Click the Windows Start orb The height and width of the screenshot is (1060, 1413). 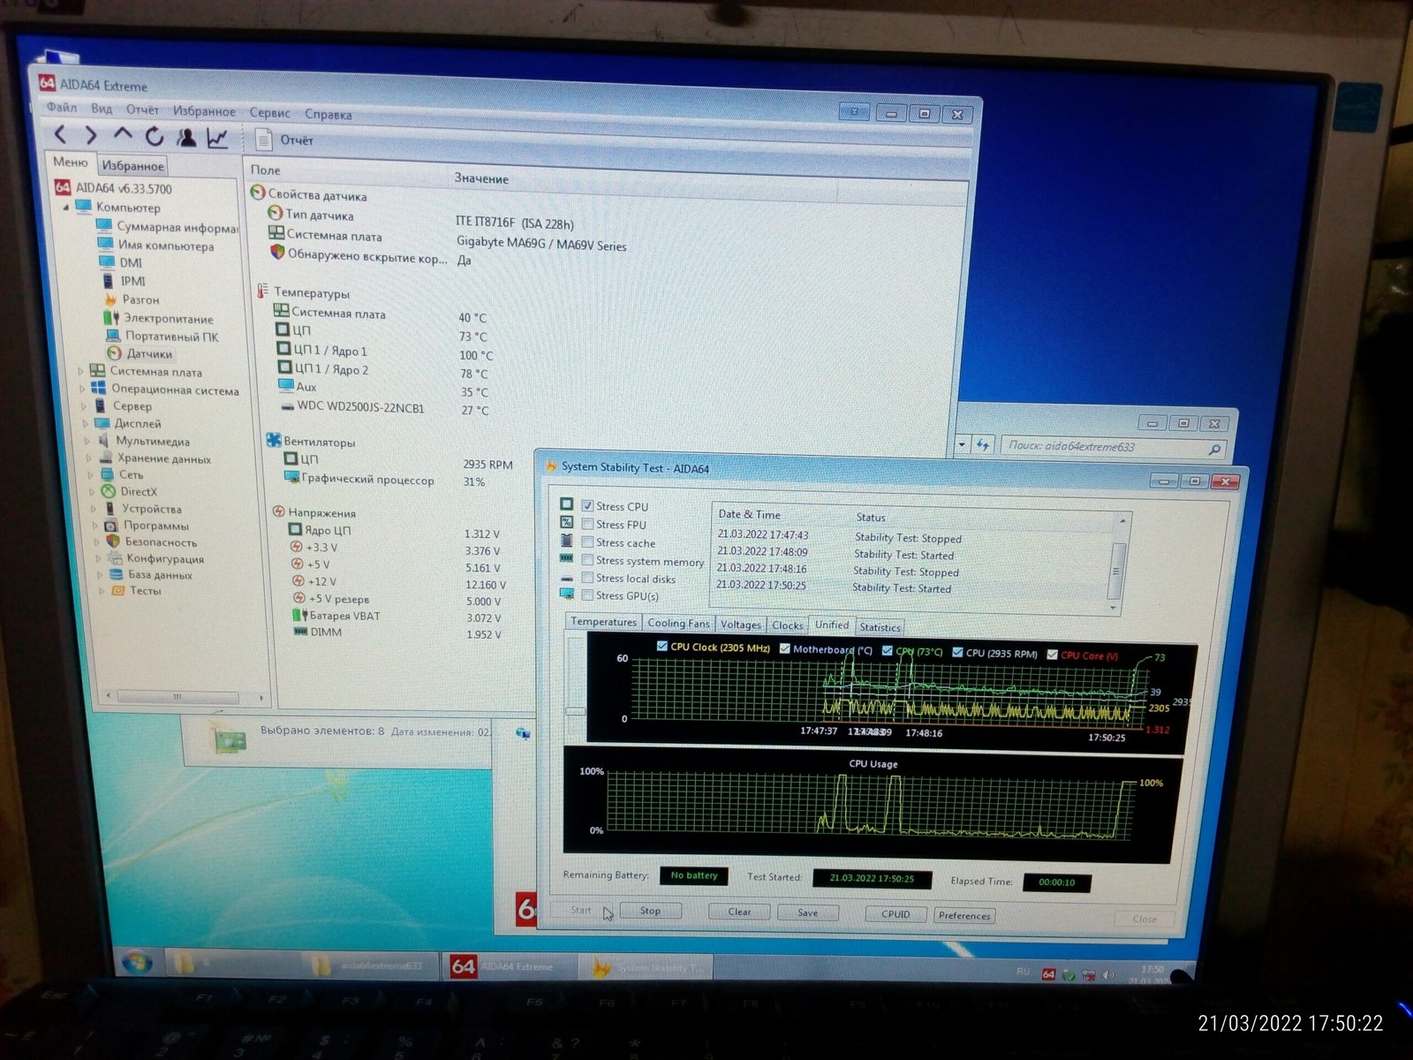pos(137,961)
